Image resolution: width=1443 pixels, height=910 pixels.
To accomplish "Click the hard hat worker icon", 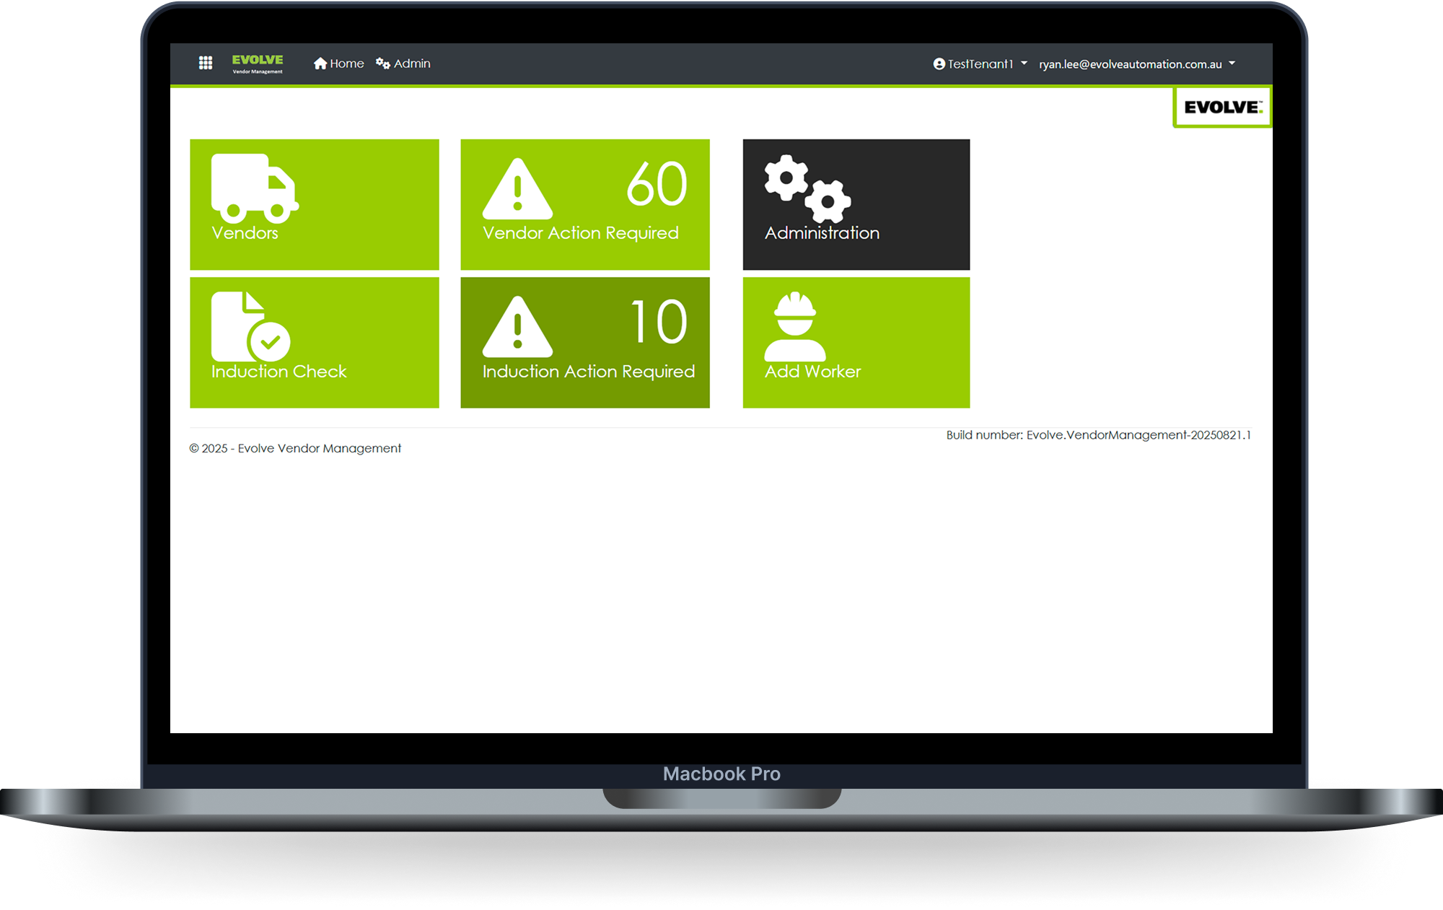I will [795, 326].
